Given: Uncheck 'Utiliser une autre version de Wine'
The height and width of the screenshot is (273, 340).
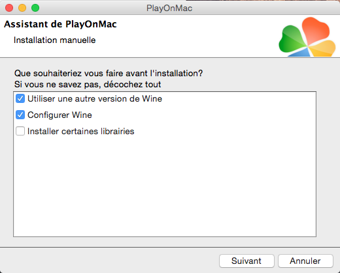Looking at the screenshot, I should (20, 99).
